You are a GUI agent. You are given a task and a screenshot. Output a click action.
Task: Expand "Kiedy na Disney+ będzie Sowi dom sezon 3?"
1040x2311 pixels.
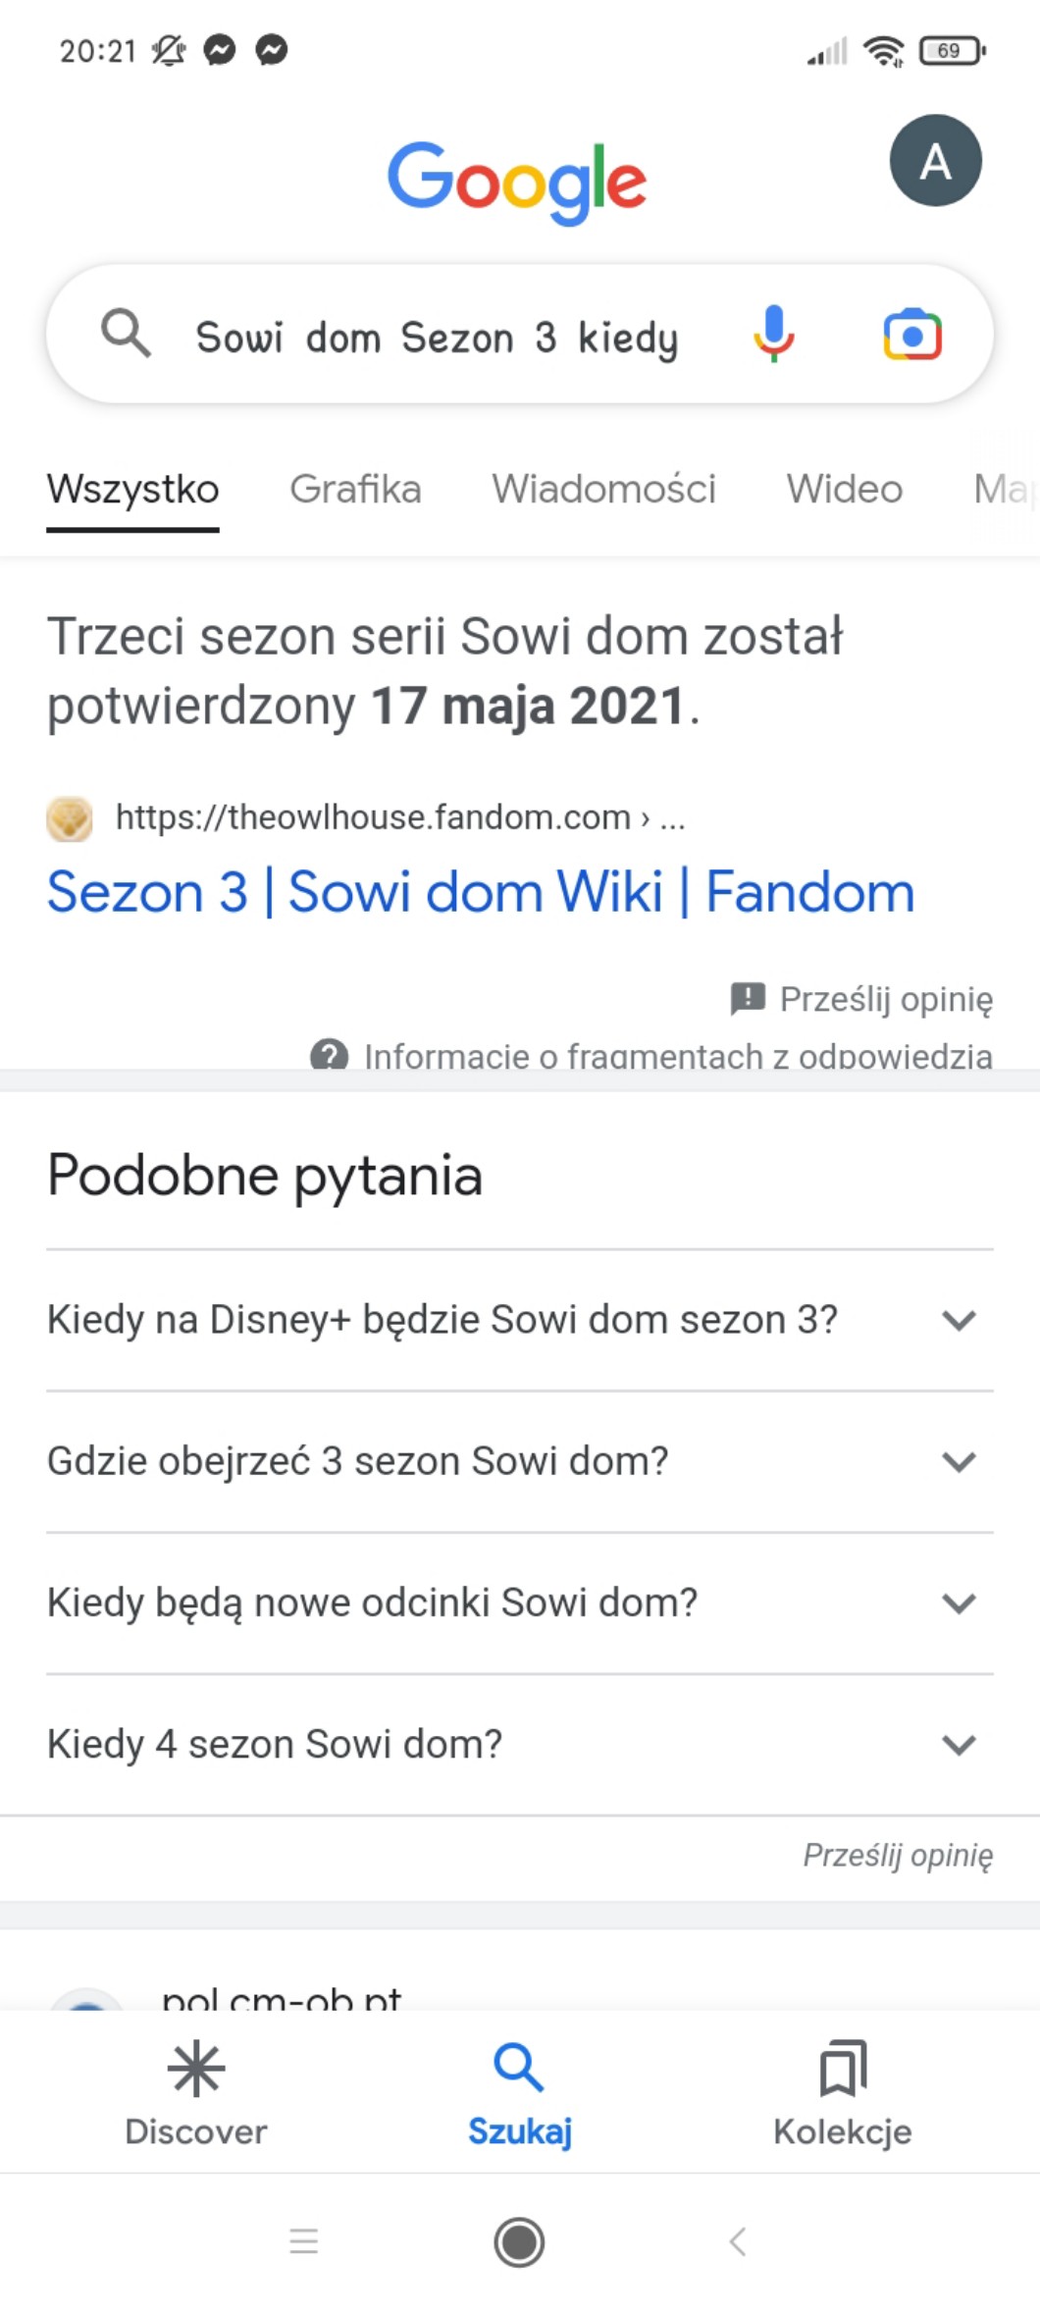point(958,1320)
